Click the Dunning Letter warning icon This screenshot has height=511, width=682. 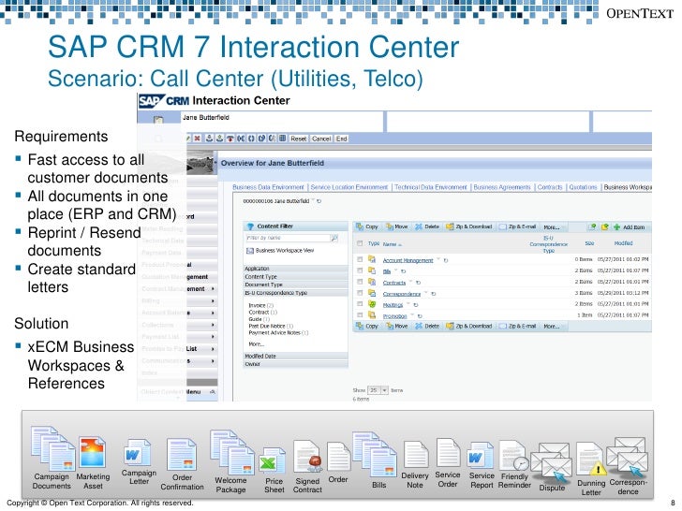(591, 460)
